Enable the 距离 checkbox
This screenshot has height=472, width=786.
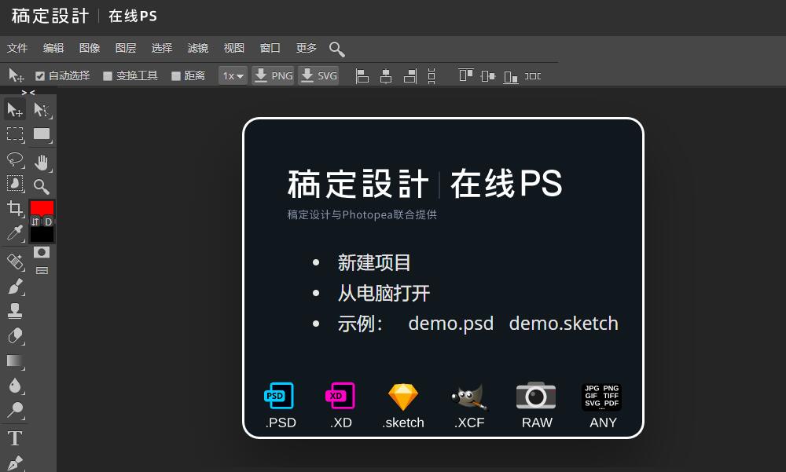click(x=175, y=76)
